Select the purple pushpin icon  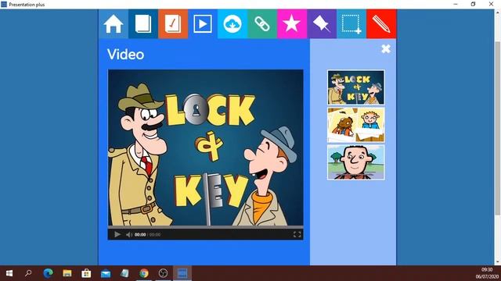pos(322,24)
